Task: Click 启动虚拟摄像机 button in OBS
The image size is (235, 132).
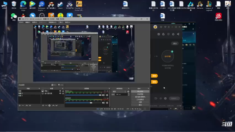Action: click(x=140, y=97)
